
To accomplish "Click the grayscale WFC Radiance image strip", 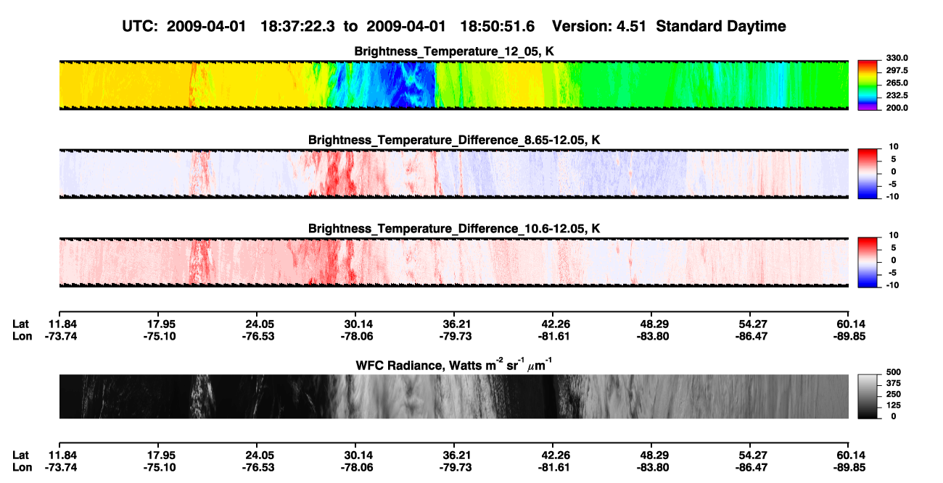I will coord(453,396).
